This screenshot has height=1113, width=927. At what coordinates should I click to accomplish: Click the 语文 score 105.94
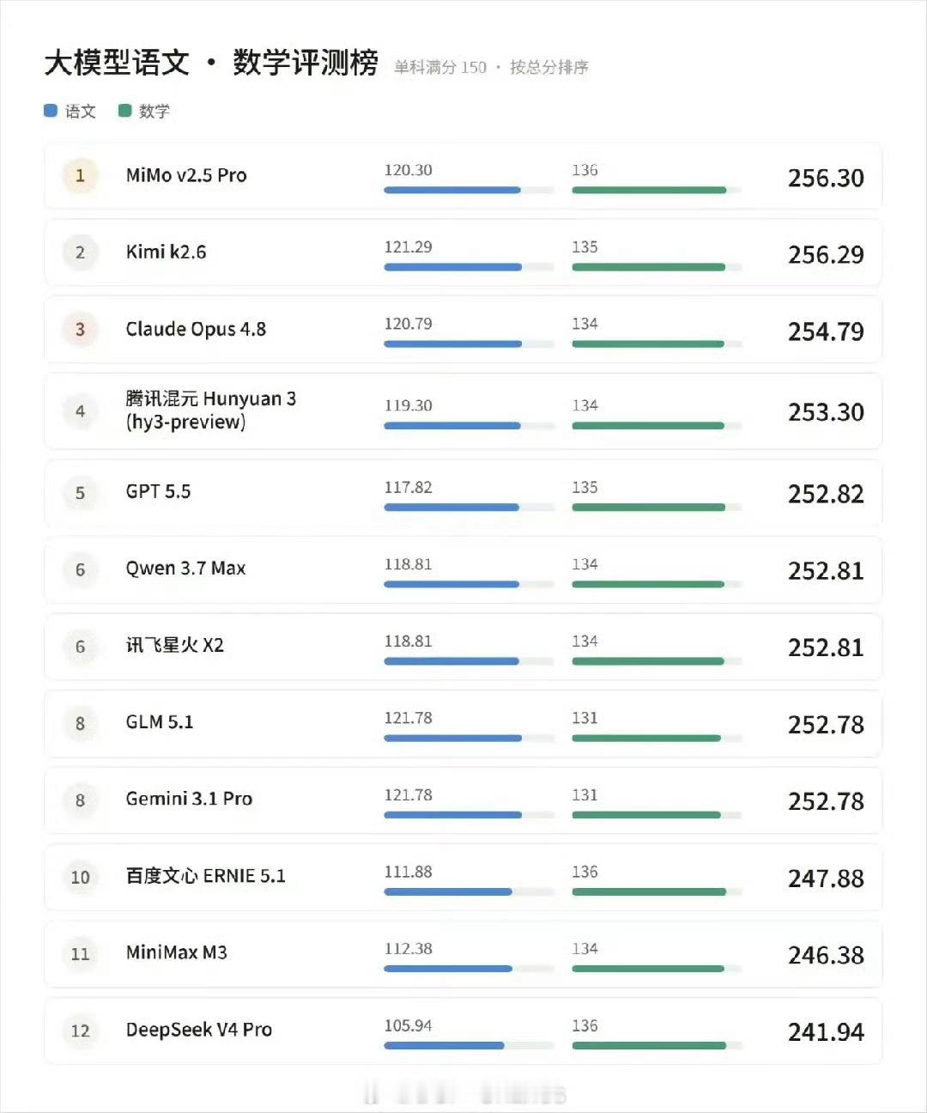408,1025
